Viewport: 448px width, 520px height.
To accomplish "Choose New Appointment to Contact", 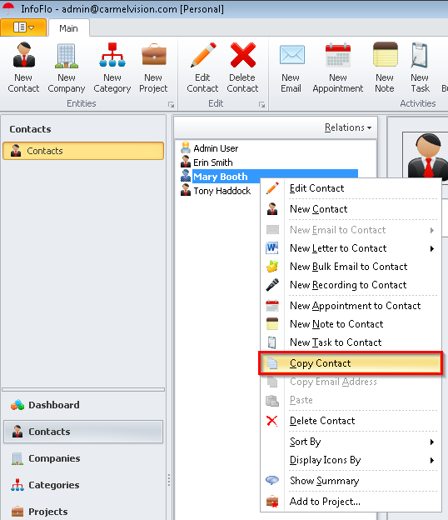I will tap(351, 306).
